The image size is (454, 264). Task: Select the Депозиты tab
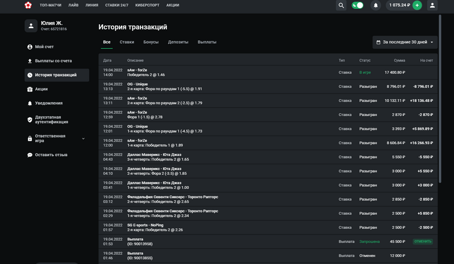[x=178, y=42]
